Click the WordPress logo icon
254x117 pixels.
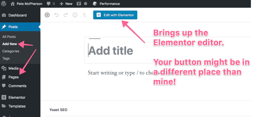4,4
